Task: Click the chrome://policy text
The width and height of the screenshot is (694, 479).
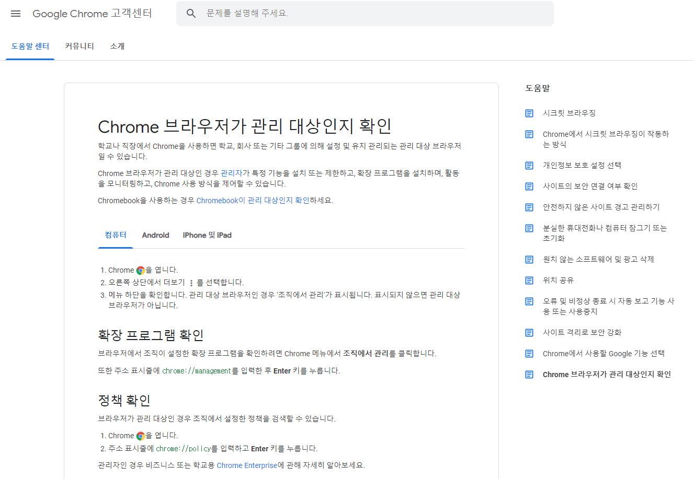Action: (x=184, y=449)
